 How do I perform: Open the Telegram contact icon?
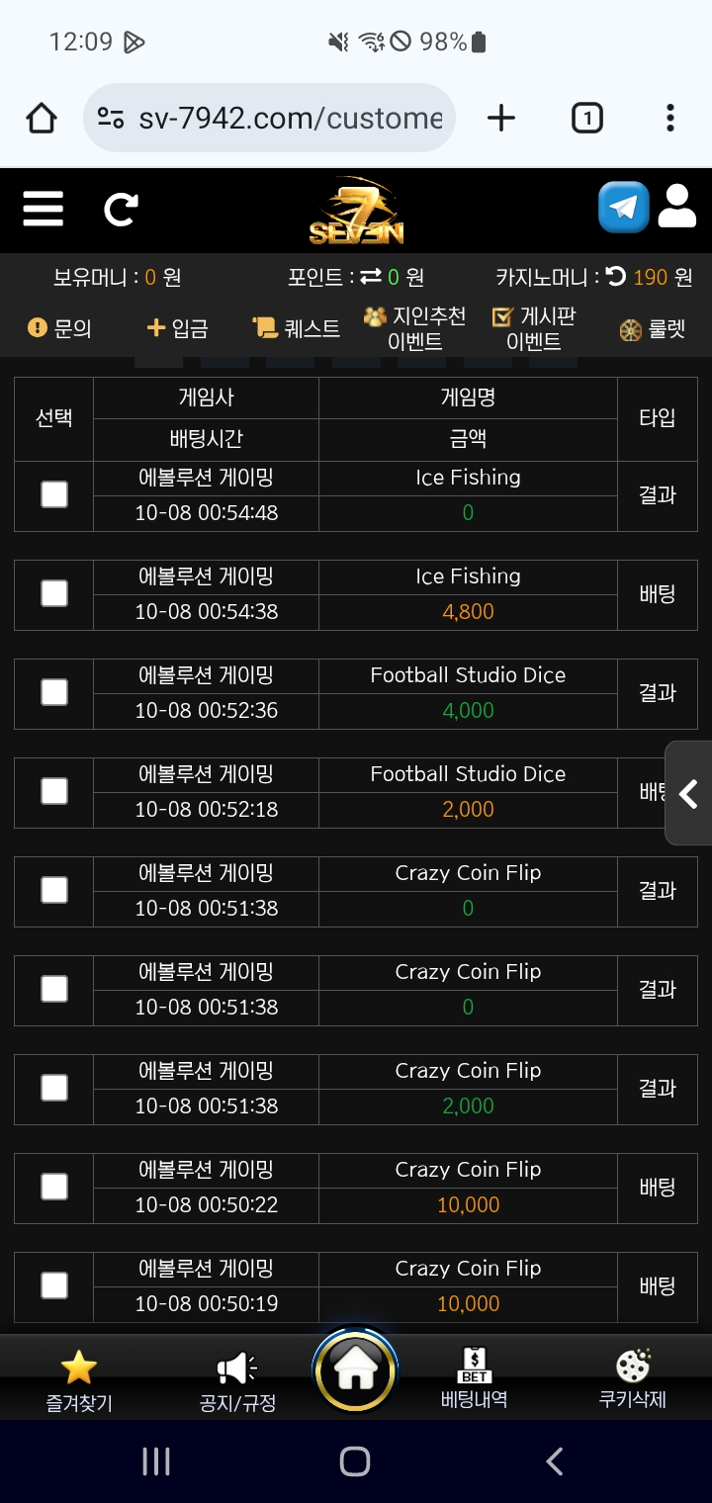(624, 207)
